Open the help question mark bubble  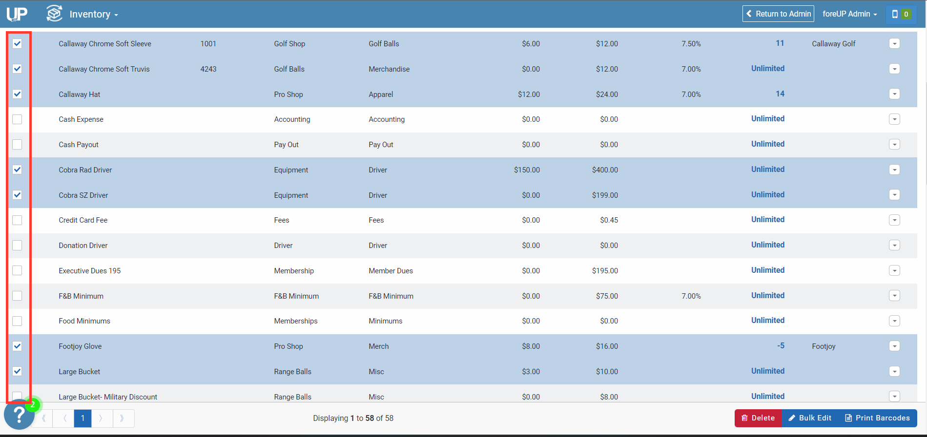coord(19,415)
